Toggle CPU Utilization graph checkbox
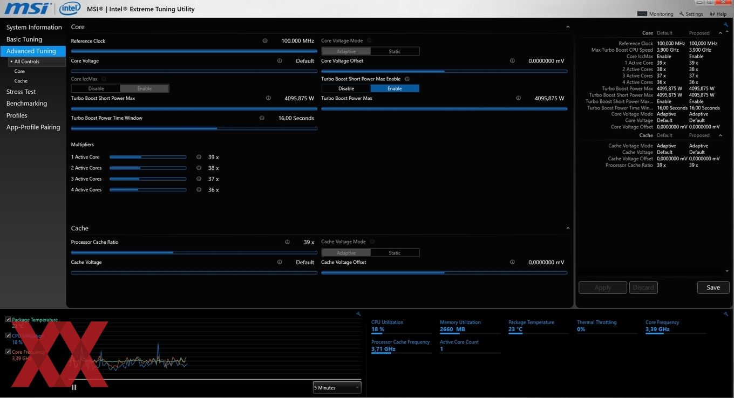734x398 pixels. 8,335
